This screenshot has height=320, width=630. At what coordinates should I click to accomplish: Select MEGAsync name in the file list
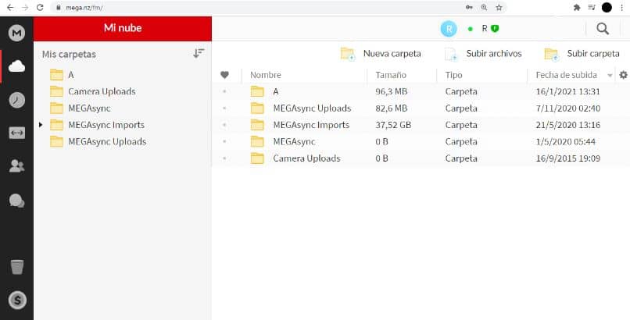[x=294, y=141]
